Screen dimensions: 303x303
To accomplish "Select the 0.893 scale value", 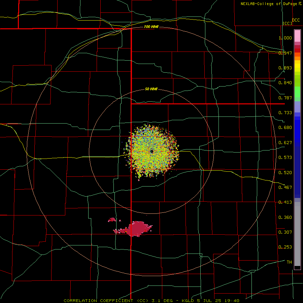I will click(285, 68).
